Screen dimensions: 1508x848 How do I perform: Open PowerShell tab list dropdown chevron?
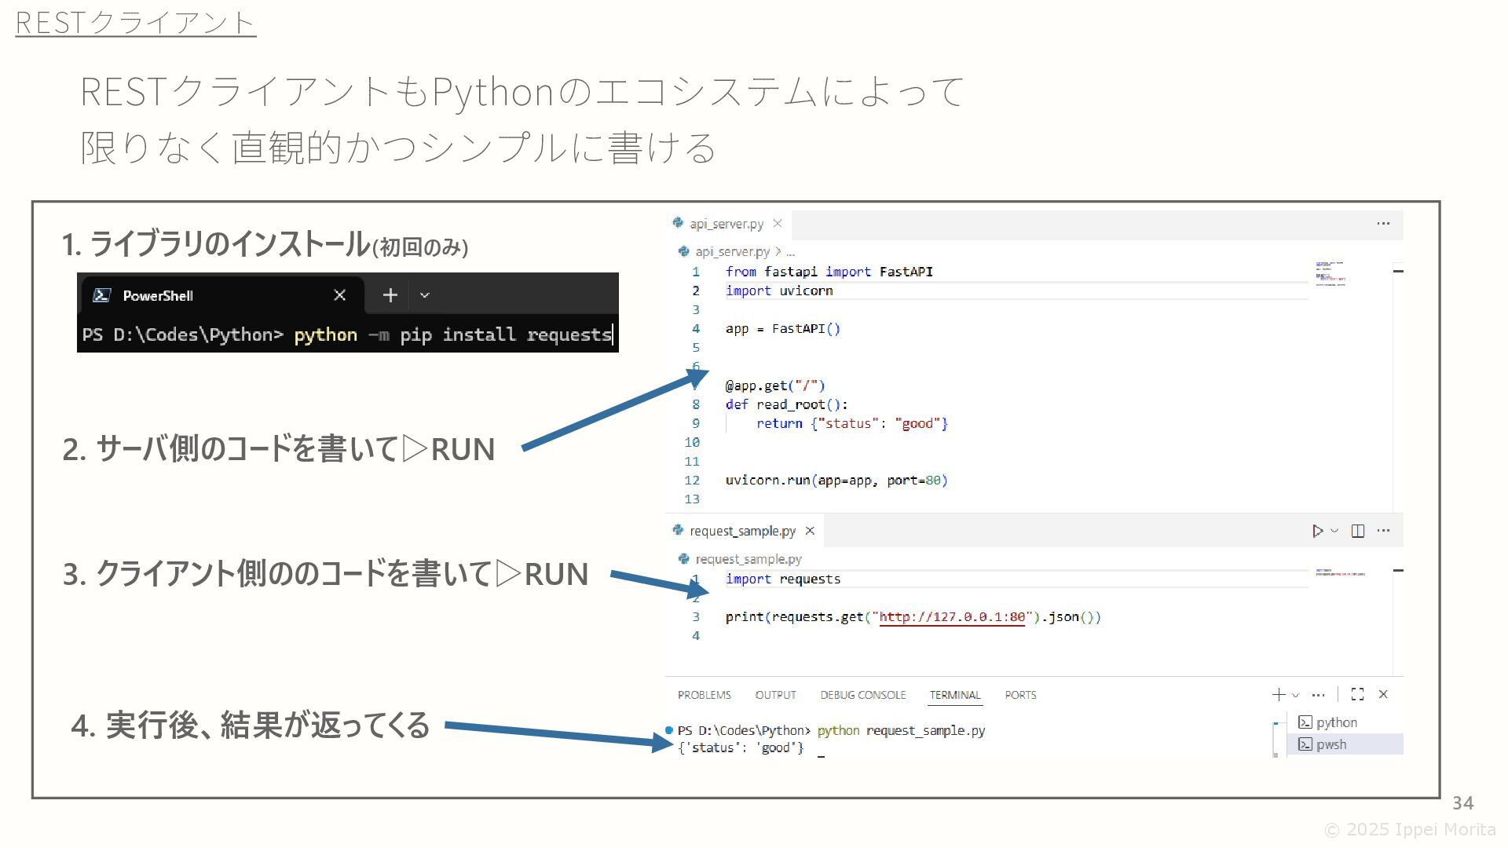point(425,295)
